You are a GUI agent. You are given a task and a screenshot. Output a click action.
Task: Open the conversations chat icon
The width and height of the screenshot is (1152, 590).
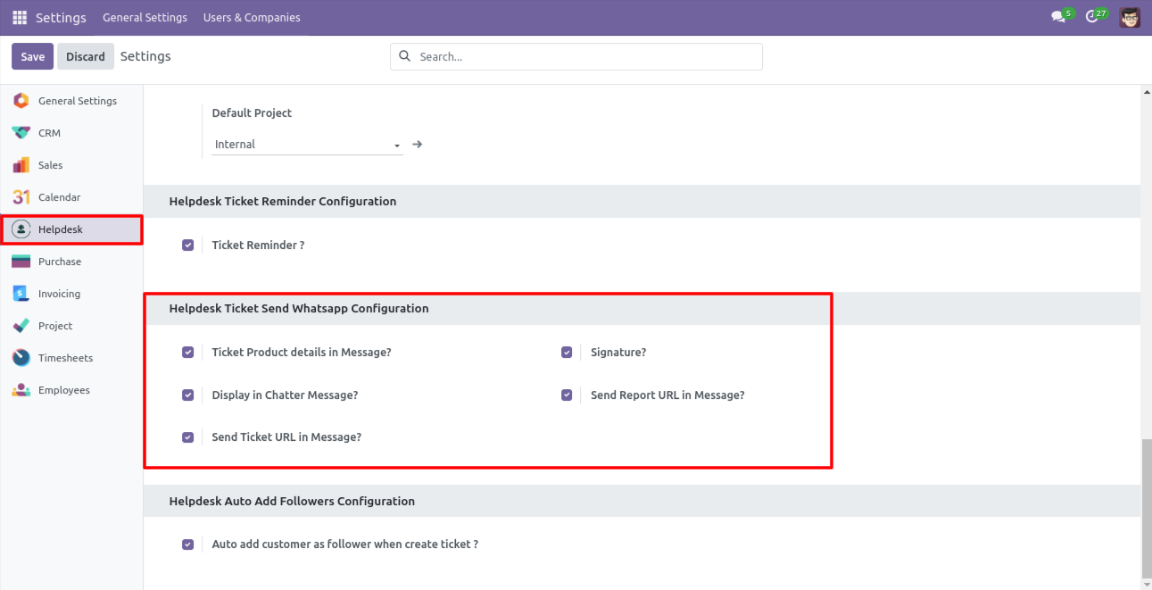pos(1058,17)
